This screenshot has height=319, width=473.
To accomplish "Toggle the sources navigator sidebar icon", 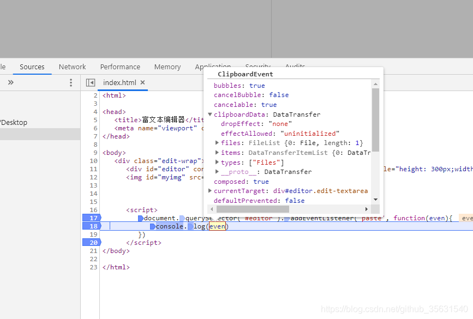I will point(91,82).
